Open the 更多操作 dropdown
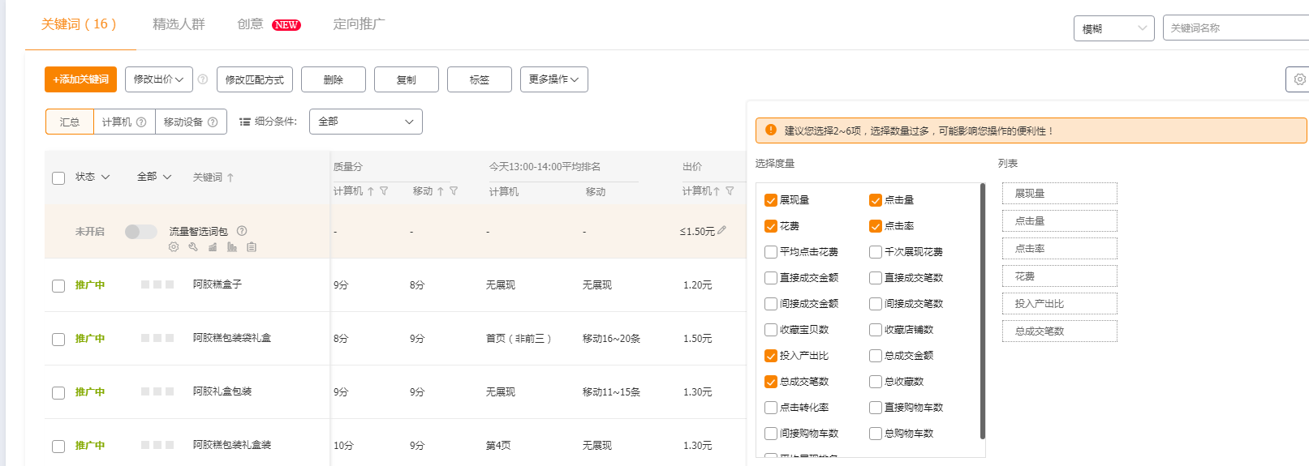 coord(553,79)
